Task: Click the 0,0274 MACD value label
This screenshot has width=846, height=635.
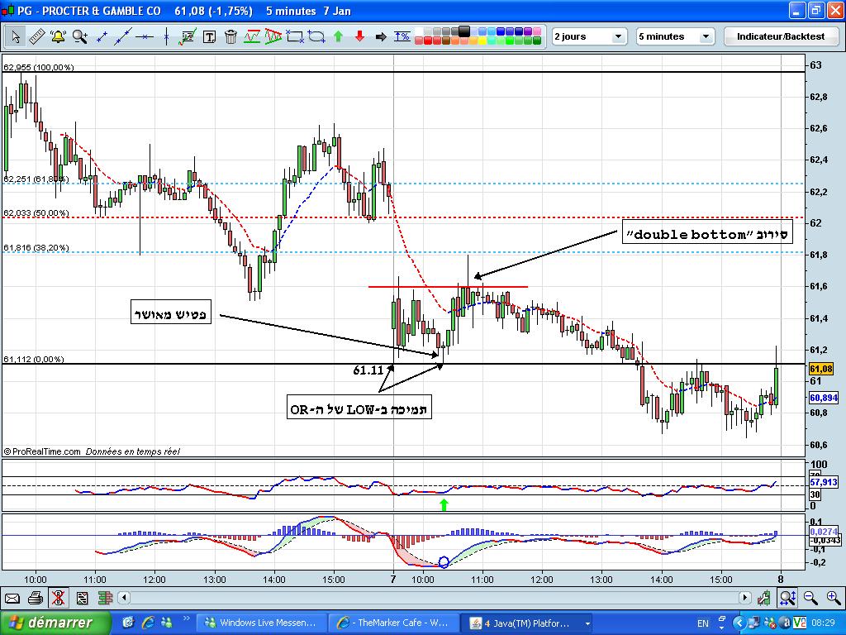Action: click(x=824, y=532)
